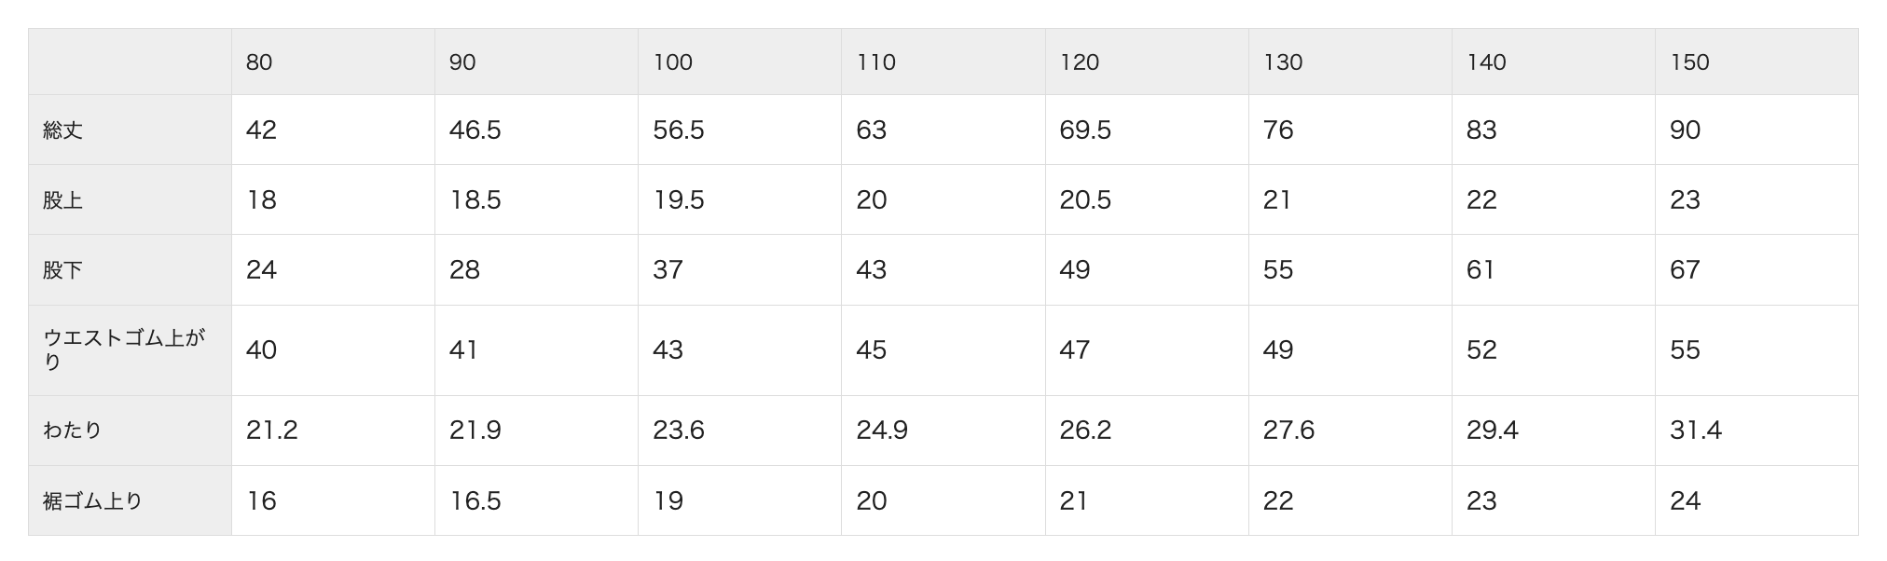Select the 裾ゴム上り row label
Screen dimensions: 1887x561
pyautogui.click(x=92, y=501)
